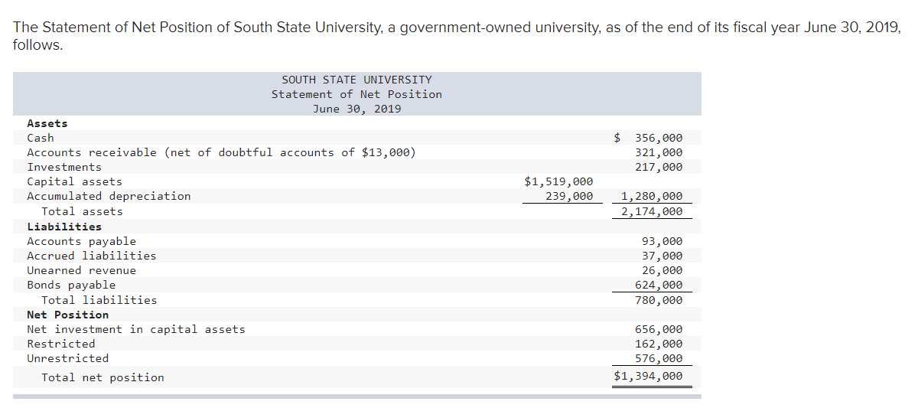Click the Accrued liabilities amount 37,000
This screenshot has height=408, width=918.
662,256
